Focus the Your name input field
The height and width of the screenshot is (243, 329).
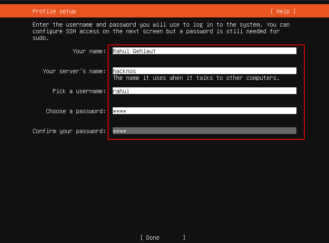204,51
